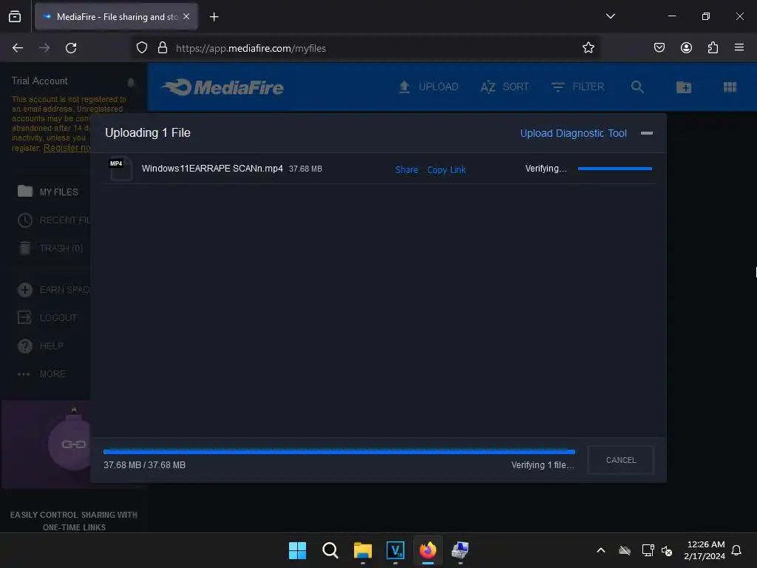
Task: Click Copy Link for the uploaded file
Action: (446, 169)
